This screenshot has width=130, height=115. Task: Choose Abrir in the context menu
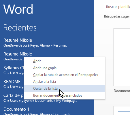tap(64, 61)
